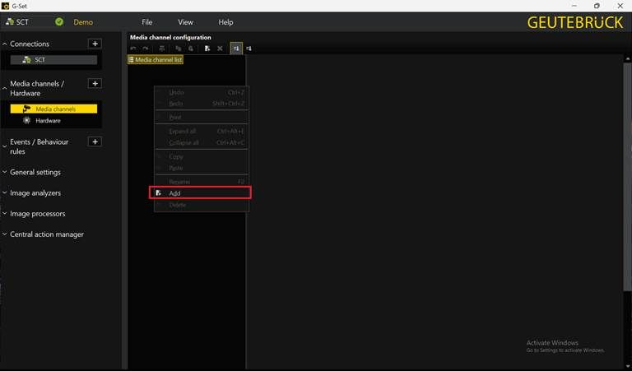Viewport: 632px width, 371px height.
Task: Click the Media channel configuration heading
Action: pos(170,37)
